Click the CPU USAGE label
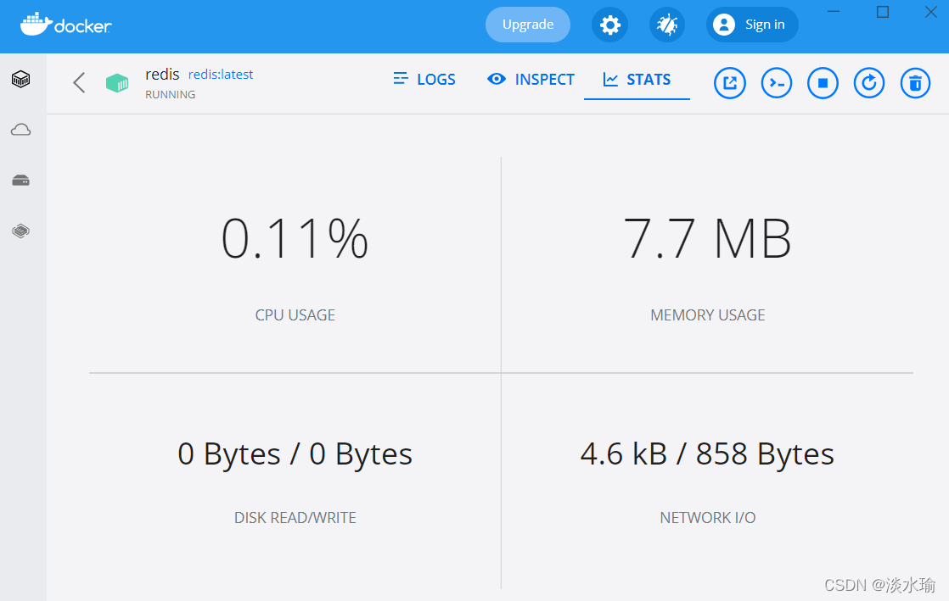949x601 pixels. coord(295,315)
